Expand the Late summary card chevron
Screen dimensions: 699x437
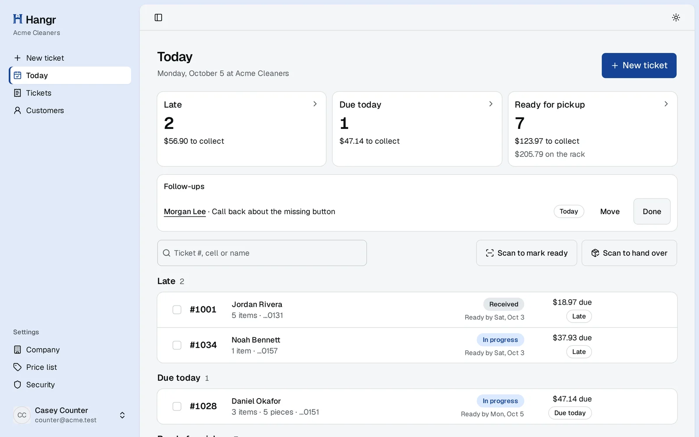(x=315, y=104)
